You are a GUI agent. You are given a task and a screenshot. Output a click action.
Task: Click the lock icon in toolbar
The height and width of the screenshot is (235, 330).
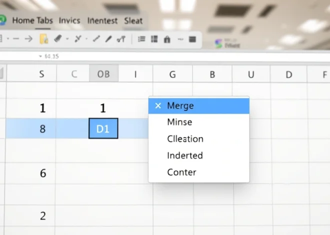(x=167, y=39)
